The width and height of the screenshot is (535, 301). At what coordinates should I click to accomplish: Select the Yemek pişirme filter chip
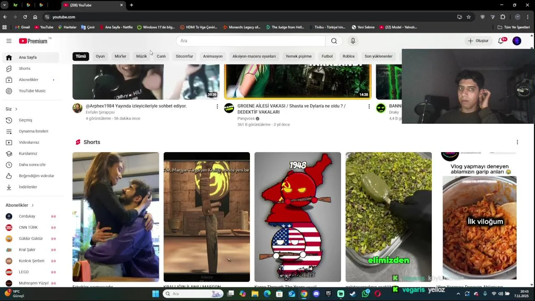click(x=298, y=56)
